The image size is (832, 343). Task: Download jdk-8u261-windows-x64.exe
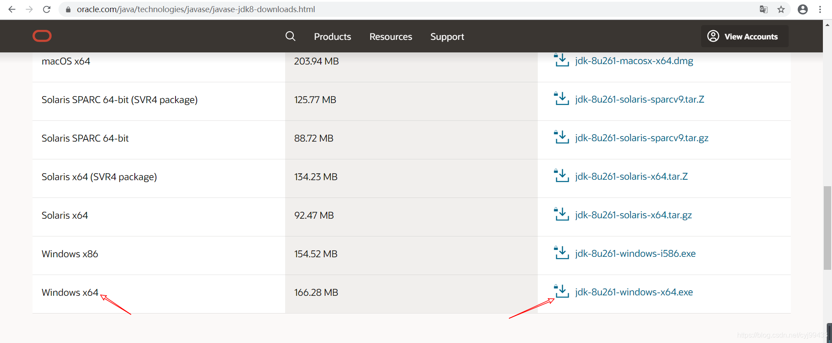634,292
